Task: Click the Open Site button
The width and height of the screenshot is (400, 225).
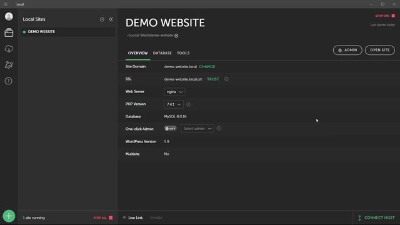Action: coord(380,50)
